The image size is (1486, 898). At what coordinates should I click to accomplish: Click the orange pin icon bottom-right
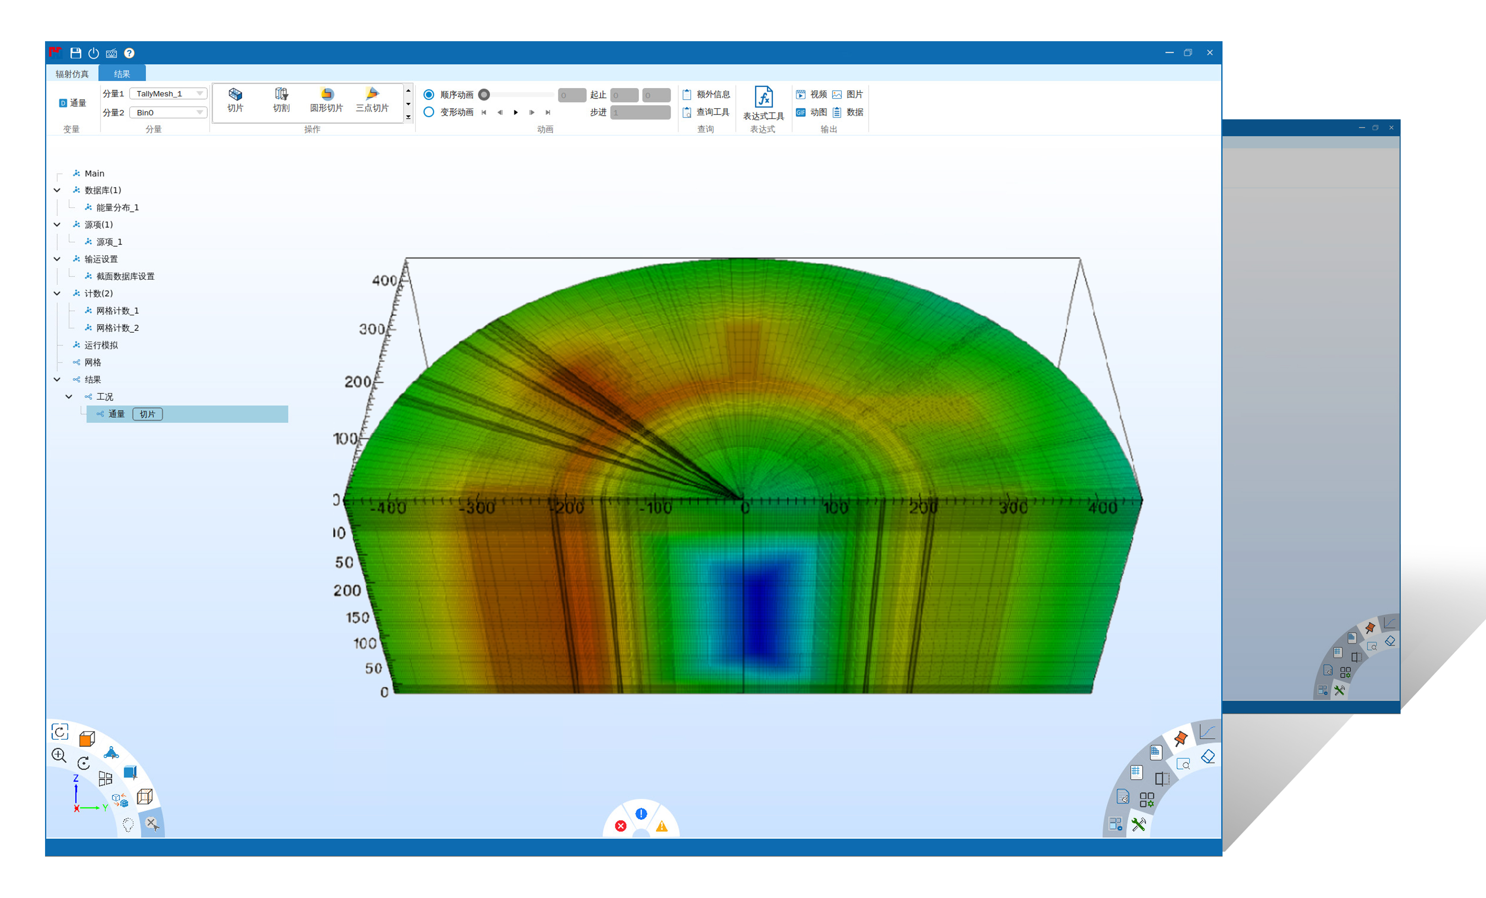point(1180,738)
